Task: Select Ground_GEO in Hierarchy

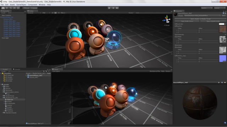Action: point(8,19)
